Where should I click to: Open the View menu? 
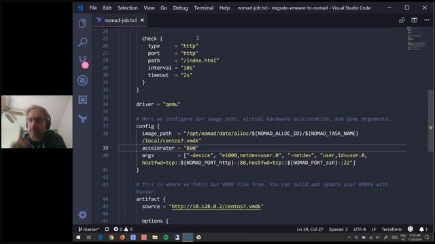[149, 8]
